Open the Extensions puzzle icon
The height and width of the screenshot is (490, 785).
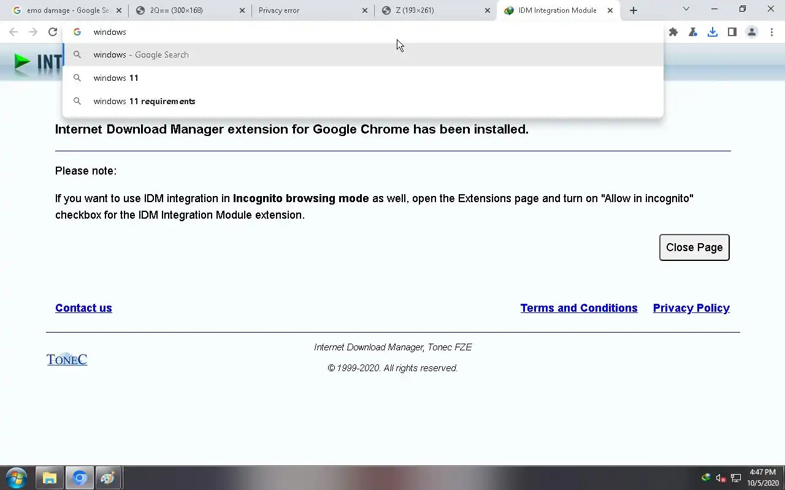tap(673, 32)
